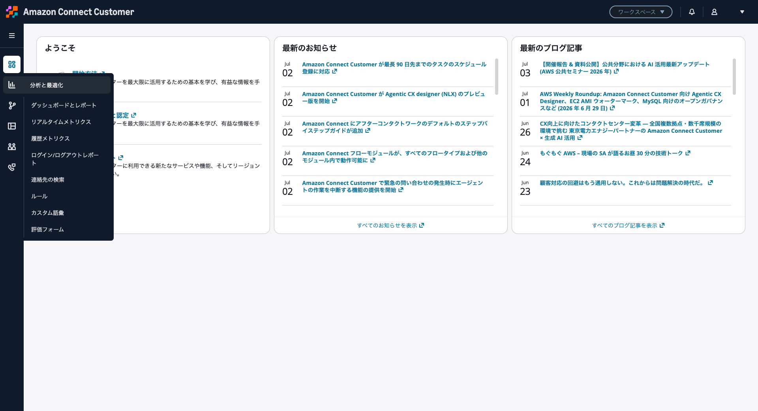
Task: Click the 最新のブログ記事 heading
Action: coord(551,48)
